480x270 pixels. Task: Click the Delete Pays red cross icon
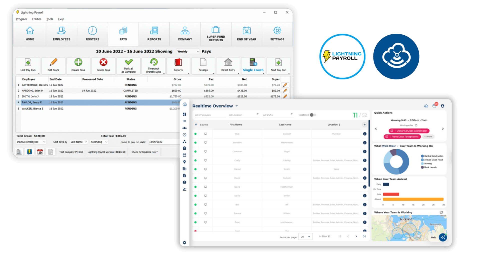[103, 62]
